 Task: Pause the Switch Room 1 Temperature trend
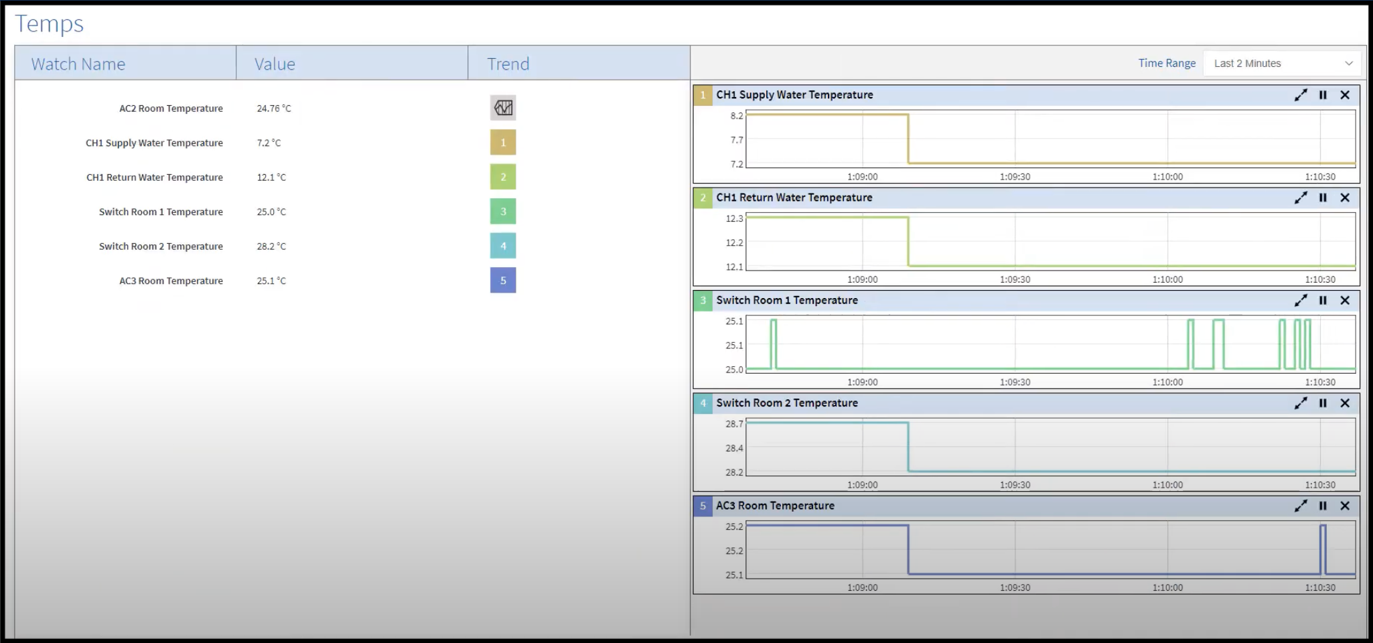click(x=1323, y=300)
